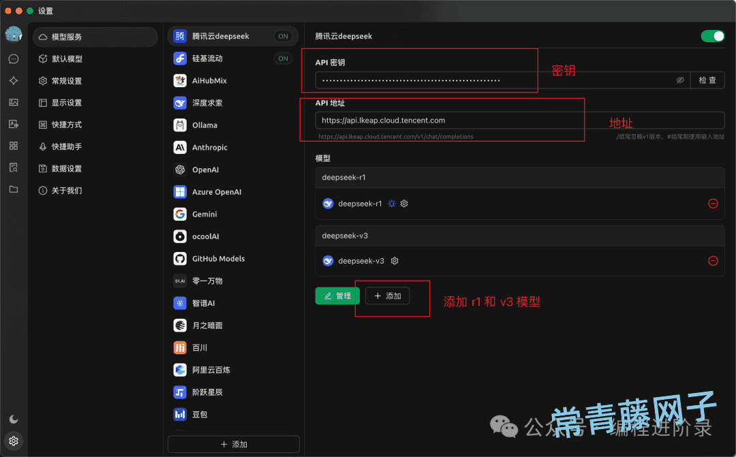Click the green 管理 models button
The height and width of the screenshot is (457, 736).
click(x=337, y=296)
